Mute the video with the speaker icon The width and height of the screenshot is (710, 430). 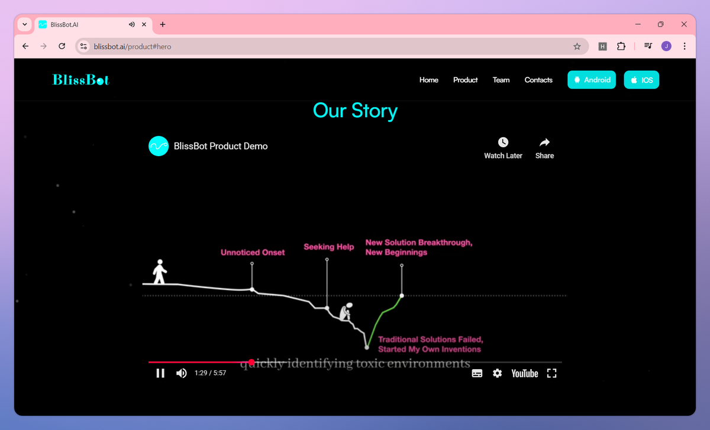[x=182, y=373]
